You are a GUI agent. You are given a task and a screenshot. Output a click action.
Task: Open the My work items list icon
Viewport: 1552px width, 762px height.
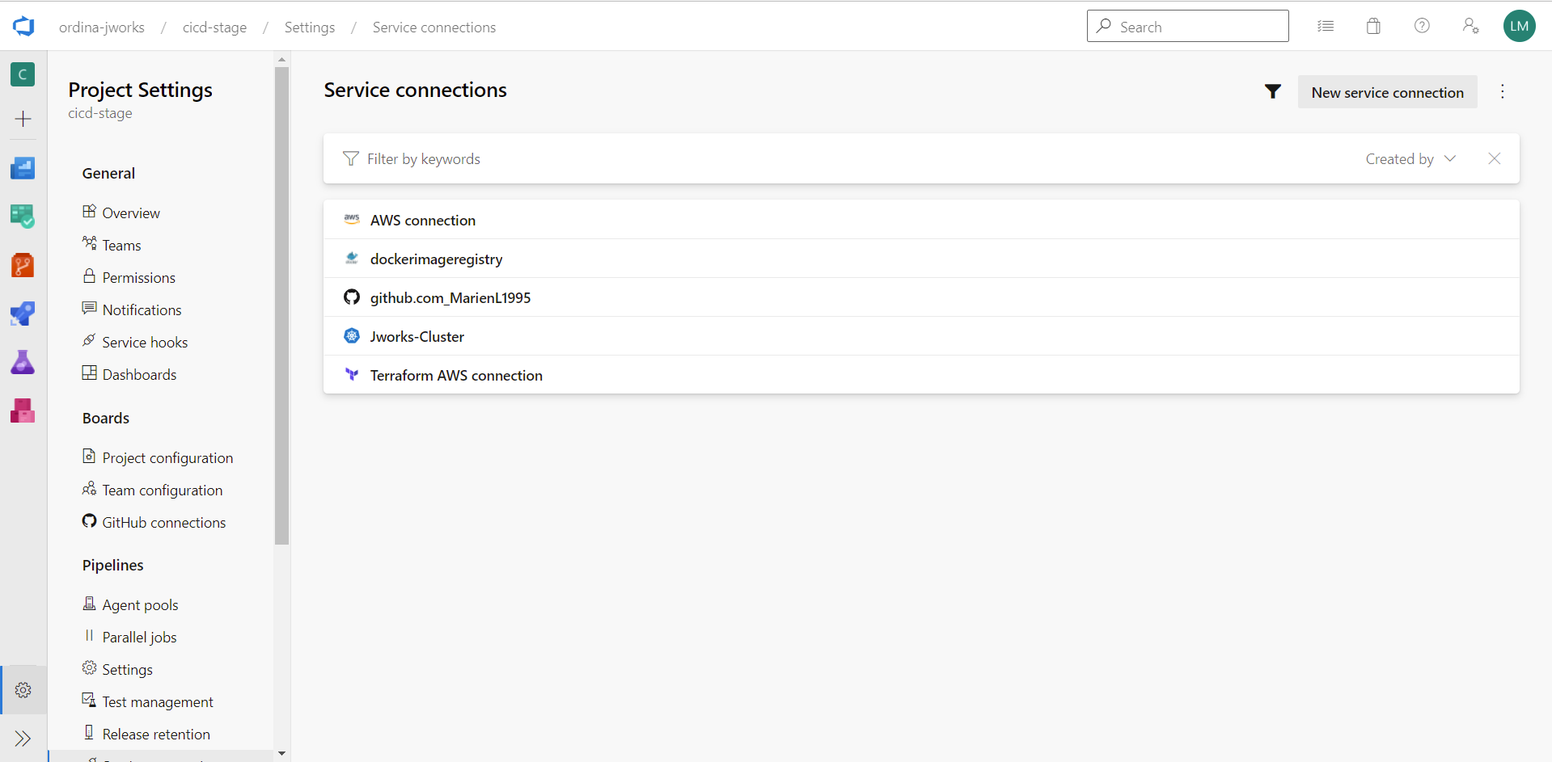(x=1326, y=26)
